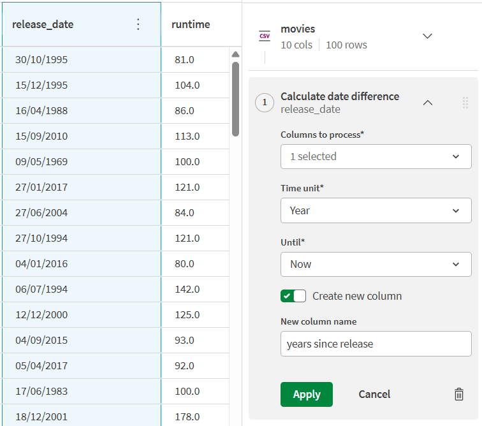This screenshot has width=482, height=426.
Task: Click the Cancel button
Action: click(374, 394)
